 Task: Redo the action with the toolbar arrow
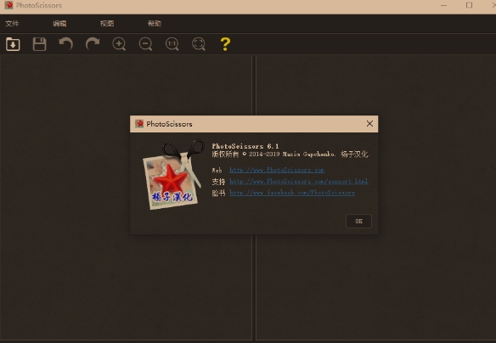click(93, 44)
